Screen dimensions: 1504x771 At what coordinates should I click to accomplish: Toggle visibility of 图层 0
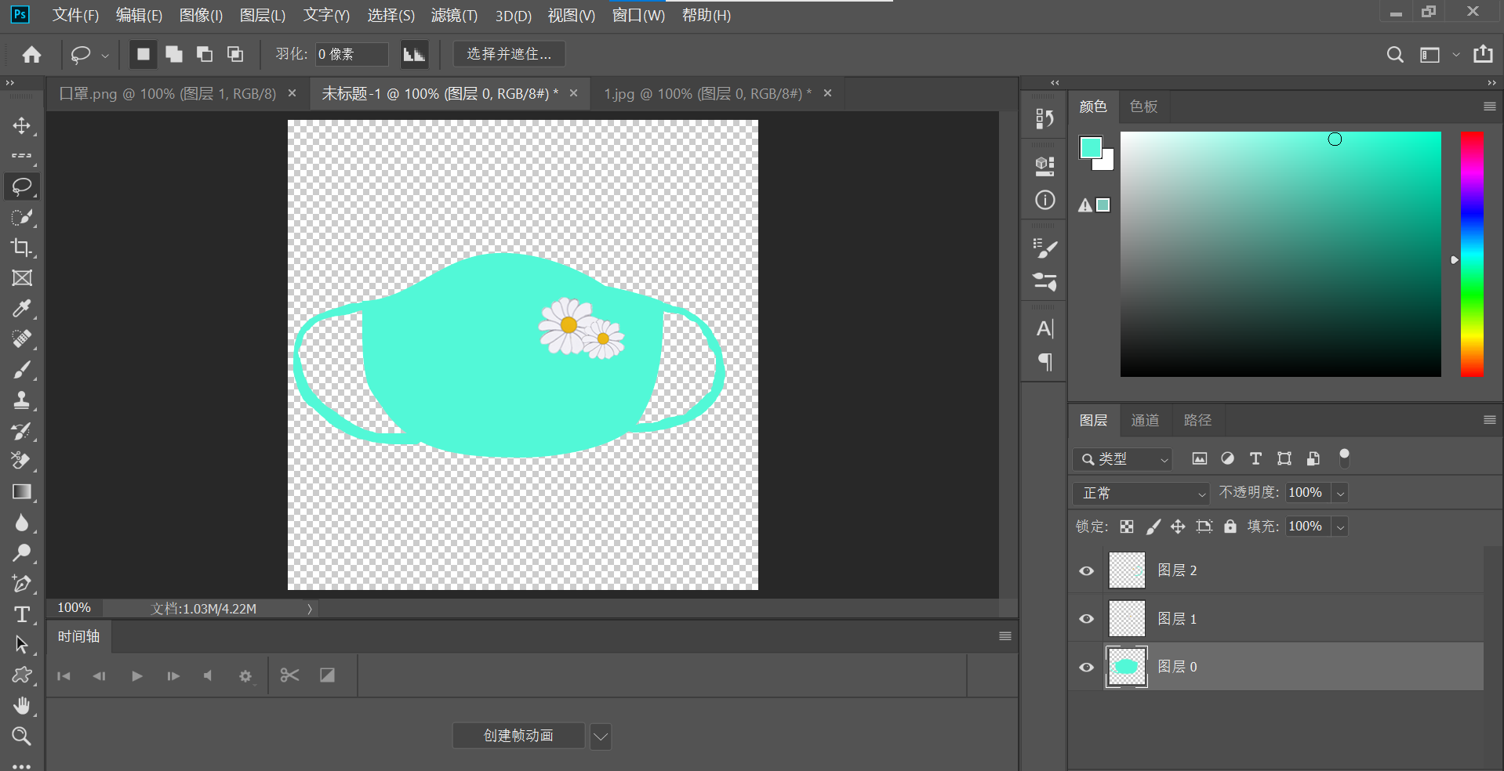click(1086, 668)
